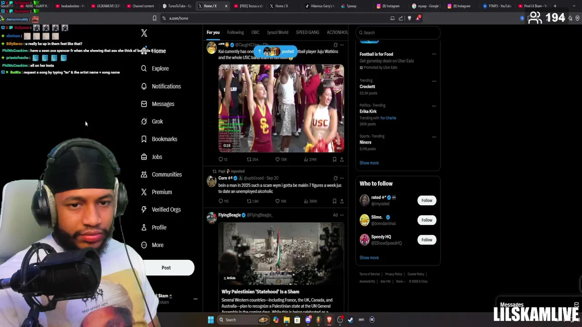
Task: Open Communities in the sidebar
Action: click(161, 174)
